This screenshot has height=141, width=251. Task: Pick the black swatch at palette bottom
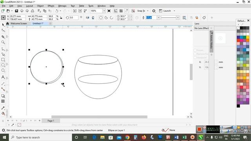[238, 106]
